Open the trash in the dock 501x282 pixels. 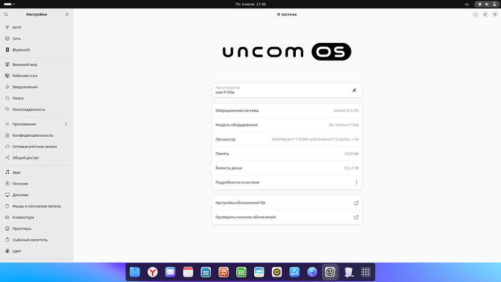[348, 272]
